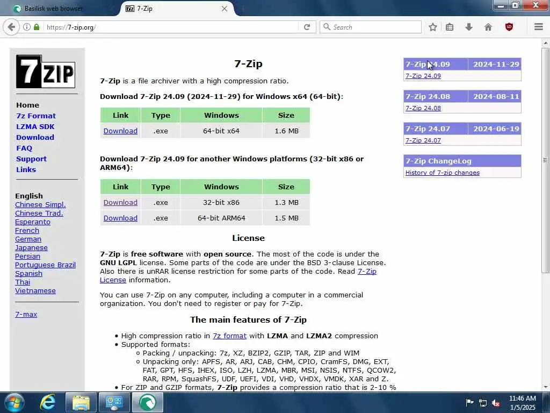Click the scrollbar up arrow
The height and width of the screenshot is (413, 550).
545,43
